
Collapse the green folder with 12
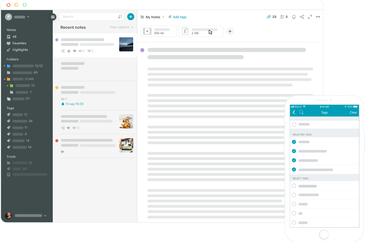click(8, 86)
